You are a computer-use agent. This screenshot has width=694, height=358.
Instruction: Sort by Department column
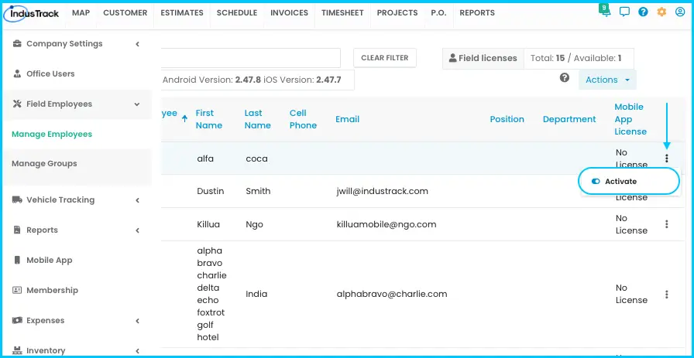(569, 119)
